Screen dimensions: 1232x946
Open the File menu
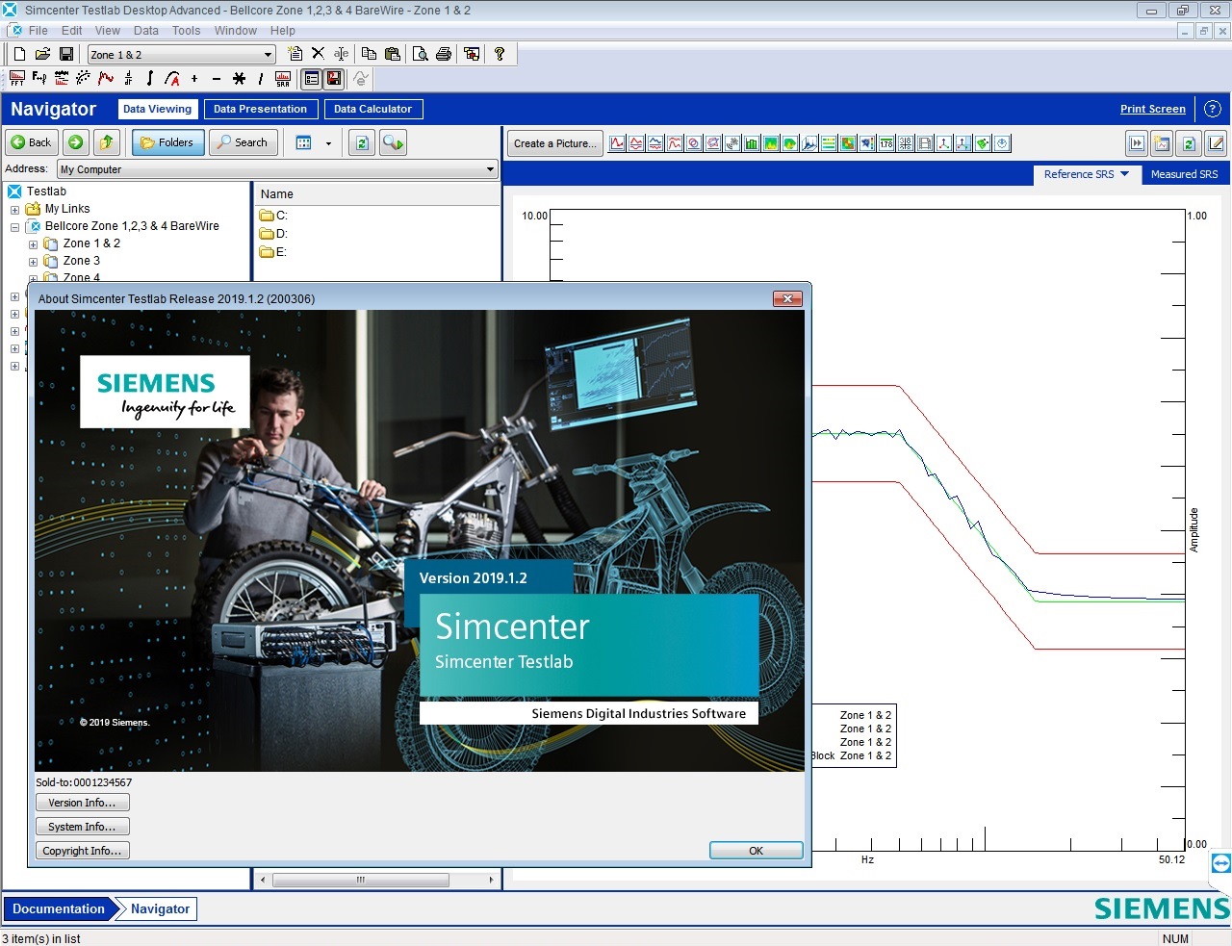tap(38, 31)
